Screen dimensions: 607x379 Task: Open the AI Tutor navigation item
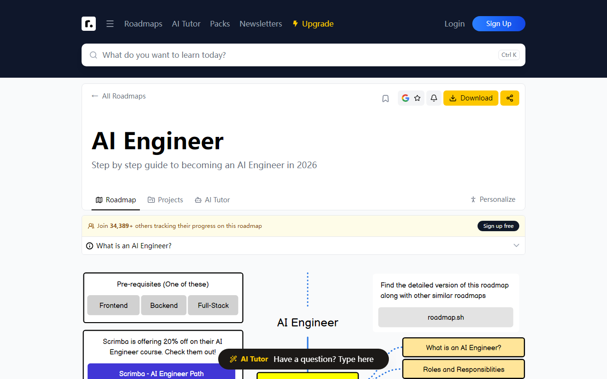click(186, 24)
